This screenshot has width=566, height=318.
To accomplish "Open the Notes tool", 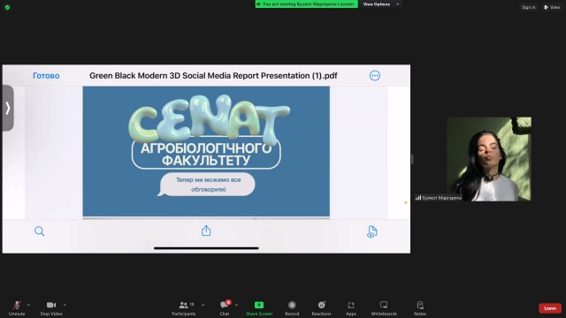I will coord(420,308).
